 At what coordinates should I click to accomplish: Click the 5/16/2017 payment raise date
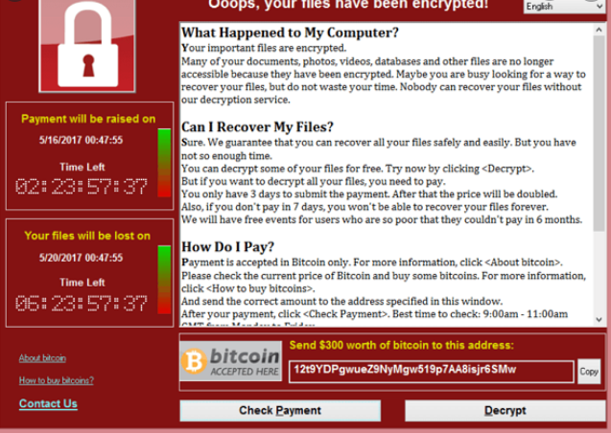click(x=81, y=140)
